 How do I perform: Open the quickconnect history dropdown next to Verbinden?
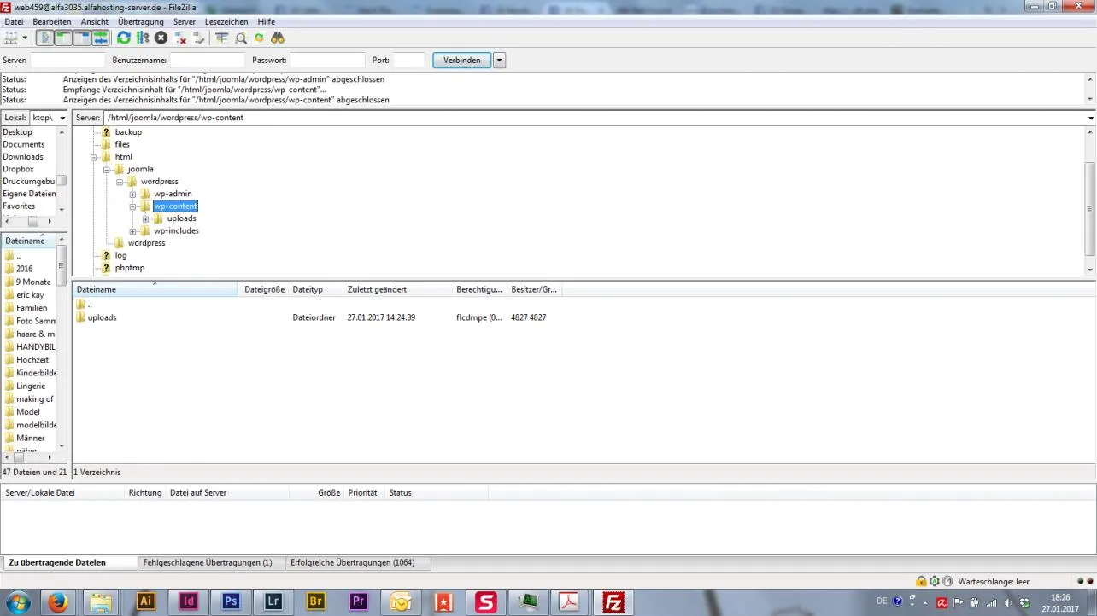click(500, 60)
